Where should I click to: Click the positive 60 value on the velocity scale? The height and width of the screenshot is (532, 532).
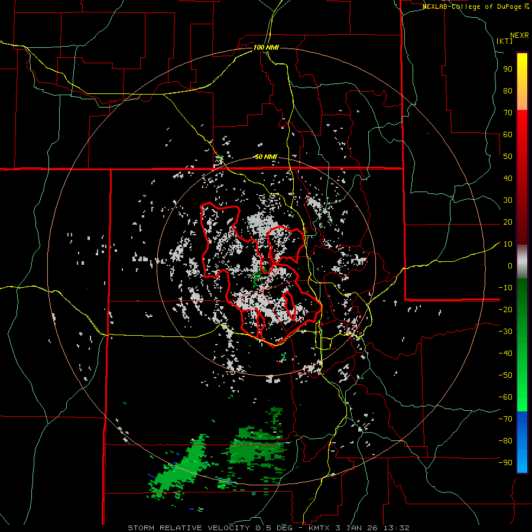point(508,135)
